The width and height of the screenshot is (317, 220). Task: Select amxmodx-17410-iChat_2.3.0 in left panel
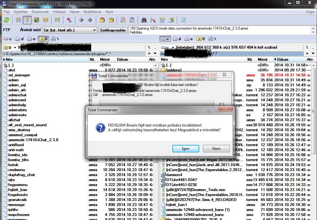33,140
